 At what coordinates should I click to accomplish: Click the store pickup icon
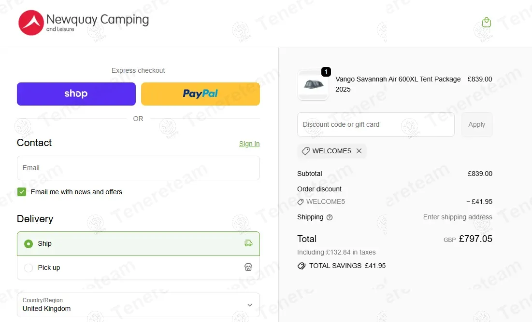click(x=248, y=268)
